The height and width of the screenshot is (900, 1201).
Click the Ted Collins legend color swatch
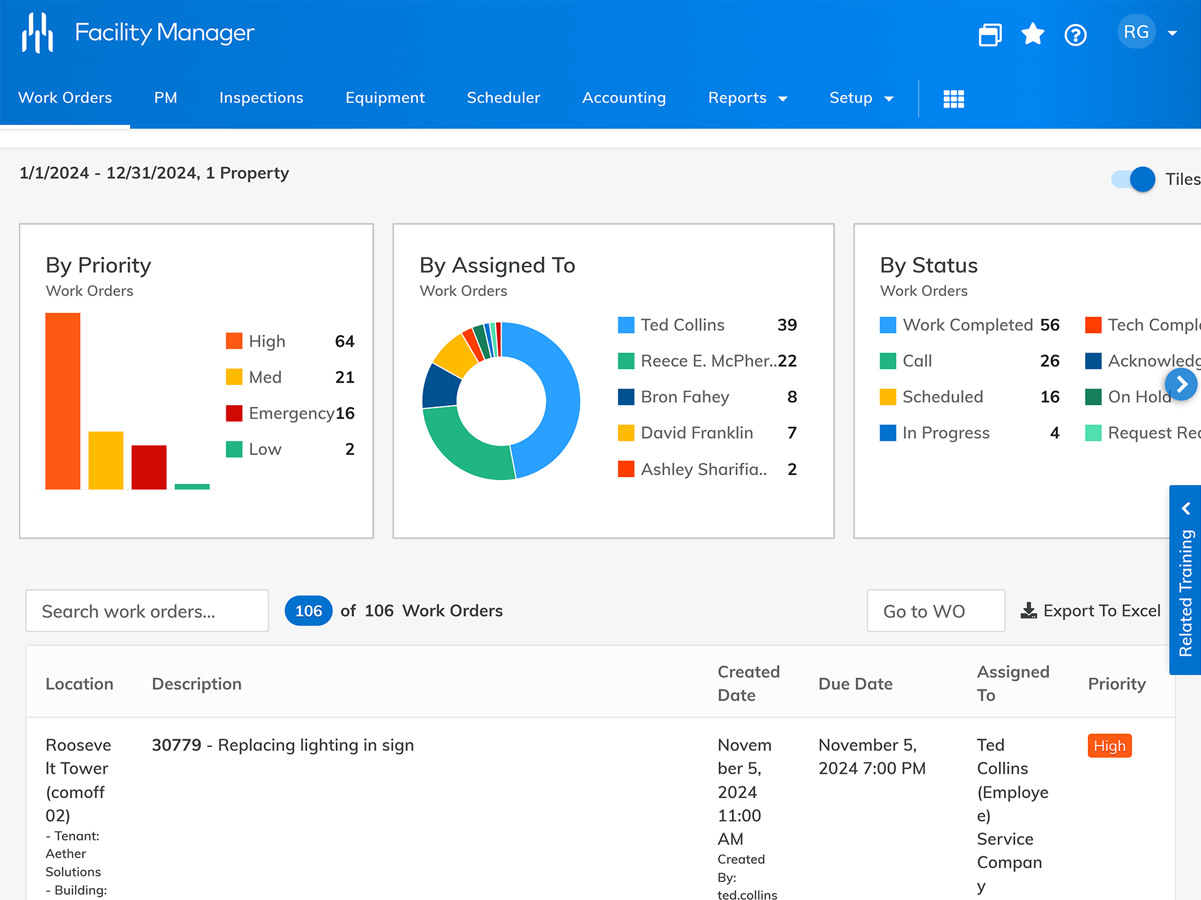626,325
